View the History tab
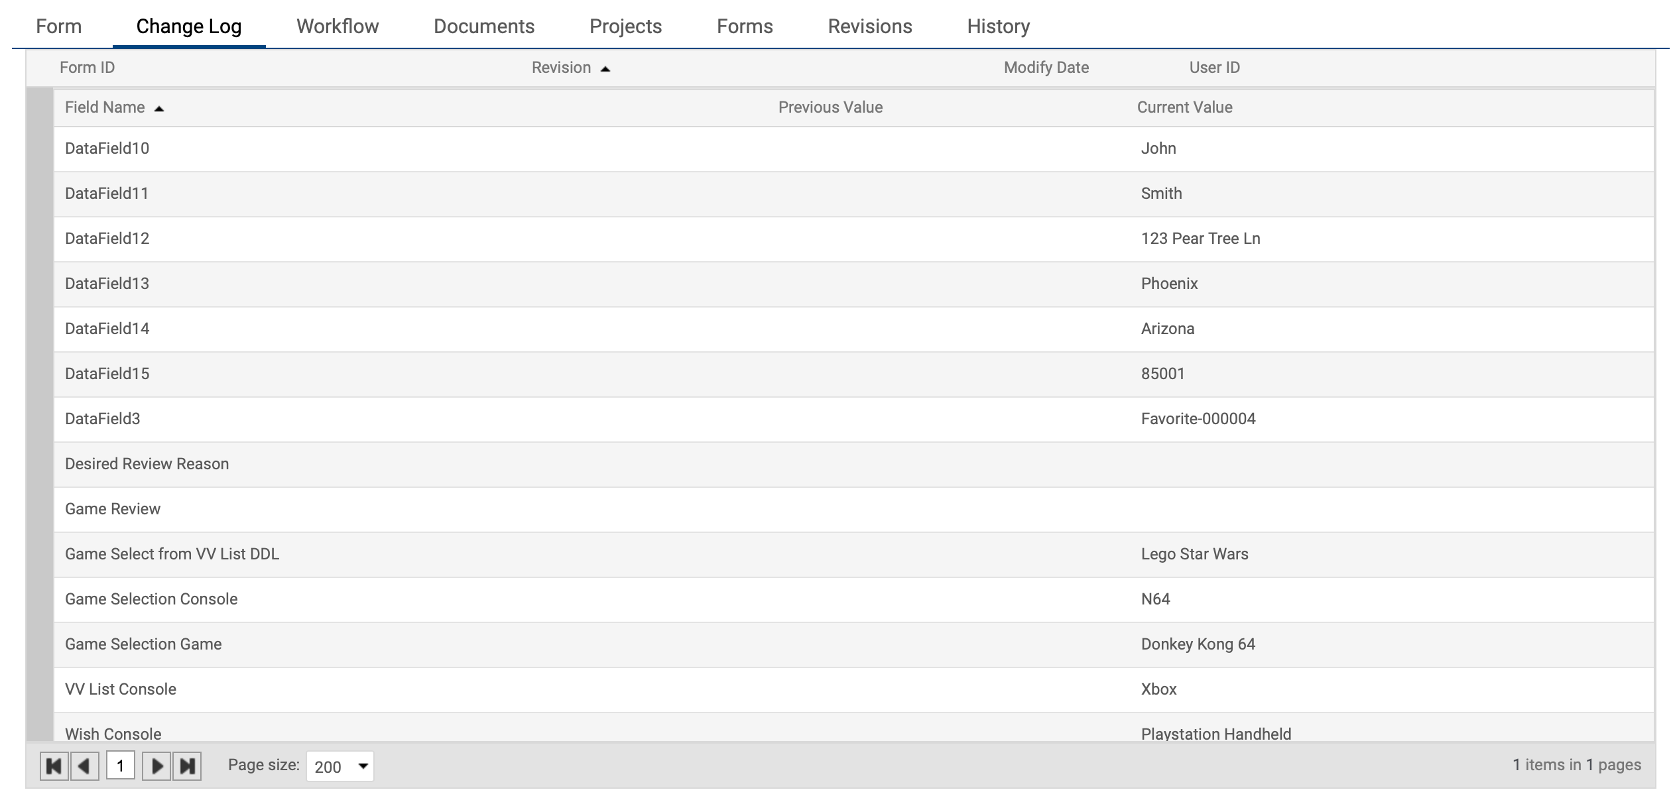This screenshot has width=1675, height=802. (x=998, y=27)
